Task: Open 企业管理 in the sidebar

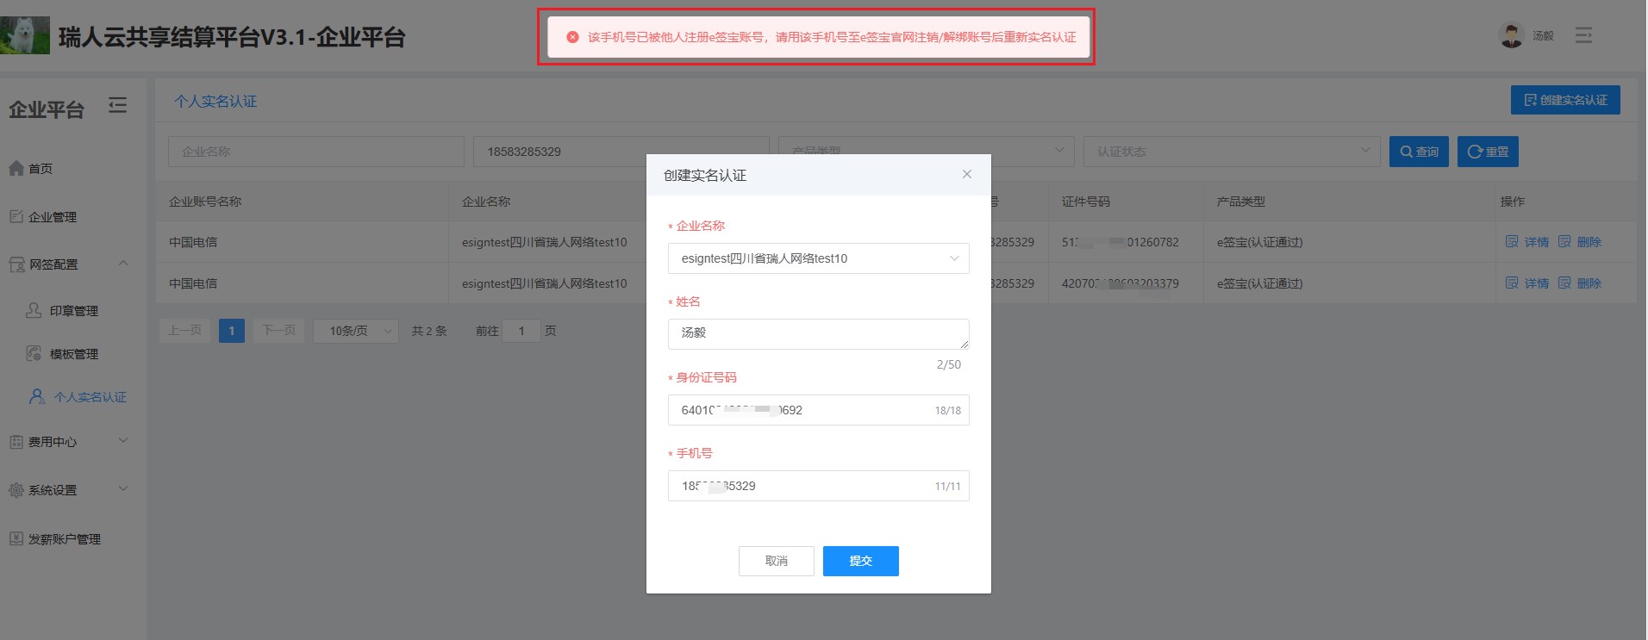Action: click(52, 217)
